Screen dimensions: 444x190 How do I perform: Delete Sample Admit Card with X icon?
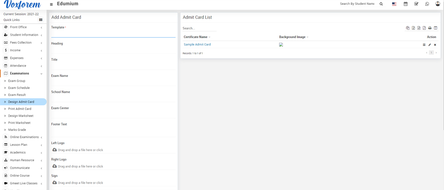(435, 45)
